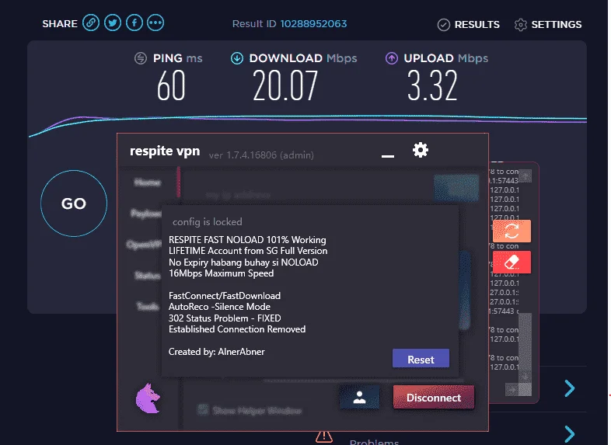
Task: Click the version text ver 1.7.4.16806
Action: coord(261,155)
